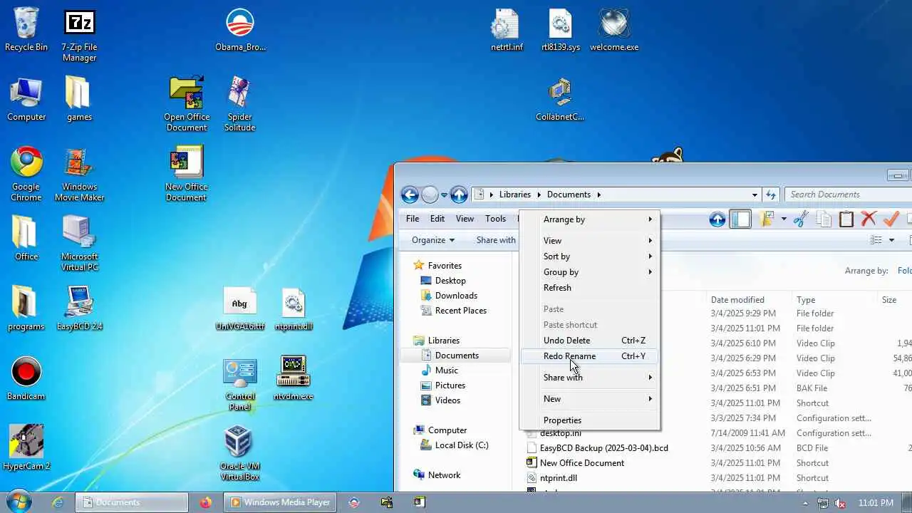912x513 pixels.
Task: Expand the New submenu in context menu
Action: click(x=590, y=399)
